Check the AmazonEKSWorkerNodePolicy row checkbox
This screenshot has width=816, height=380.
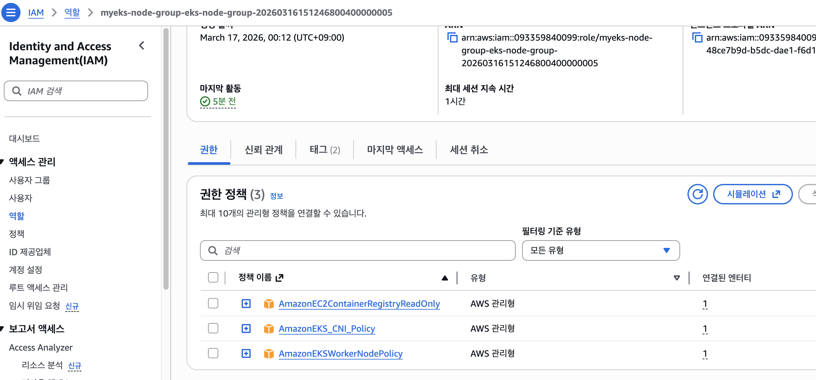click(213, 353)
